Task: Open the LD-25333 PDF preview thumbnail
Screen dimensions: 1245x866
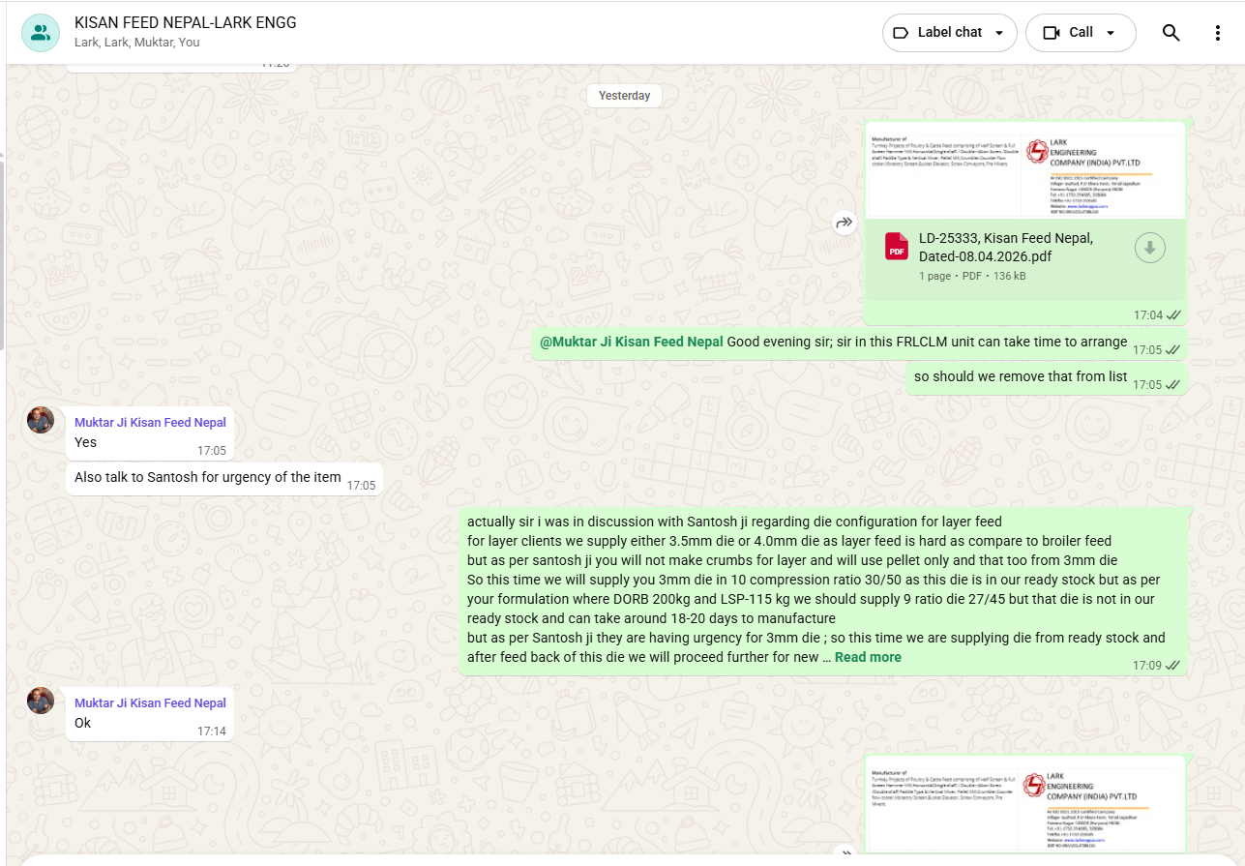Action: [1023, 172]
